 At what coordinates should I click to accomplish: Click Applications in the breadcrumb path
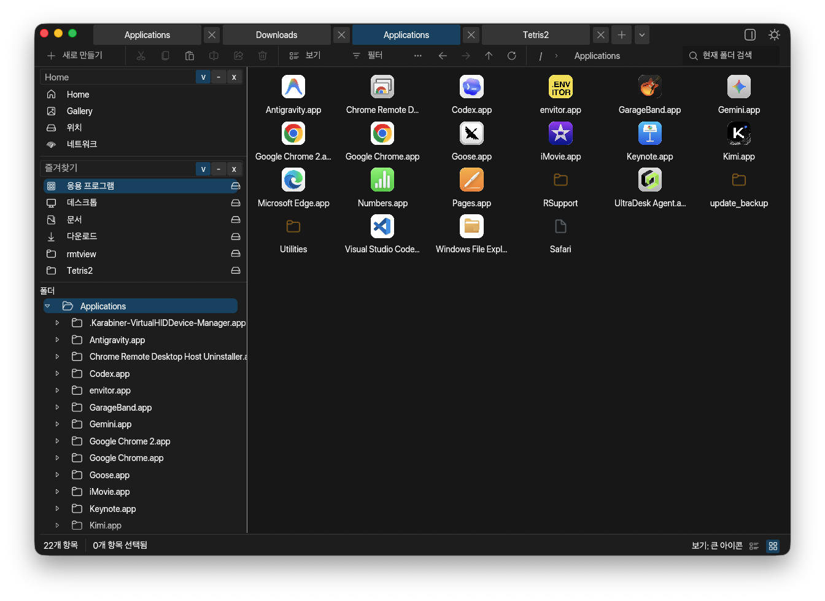(x=597, y=56)
